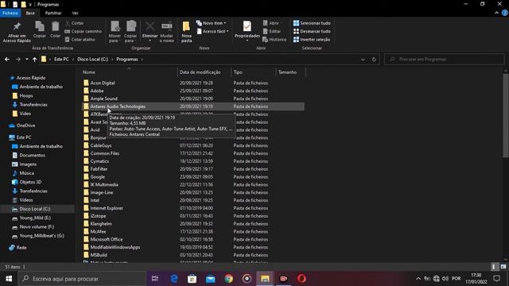
Task: Click the Mudar o nome icon
Action: [x=166, y=26]
